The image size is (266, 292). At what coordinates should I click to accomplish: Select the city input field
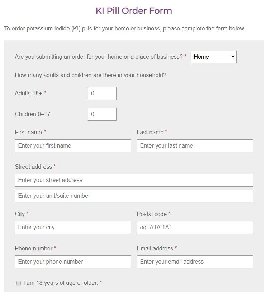pyautogui.click(x=73, y=228)
